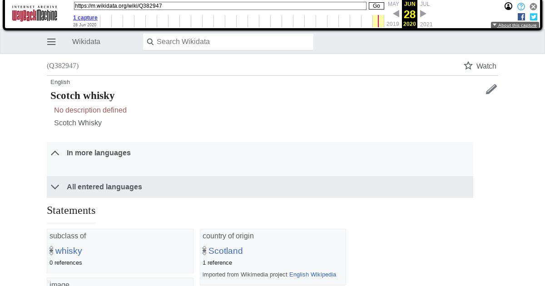Click the rank icon beside Scotland
The height and width of the screenshot is (286, 545).
[x=204, y=251]
